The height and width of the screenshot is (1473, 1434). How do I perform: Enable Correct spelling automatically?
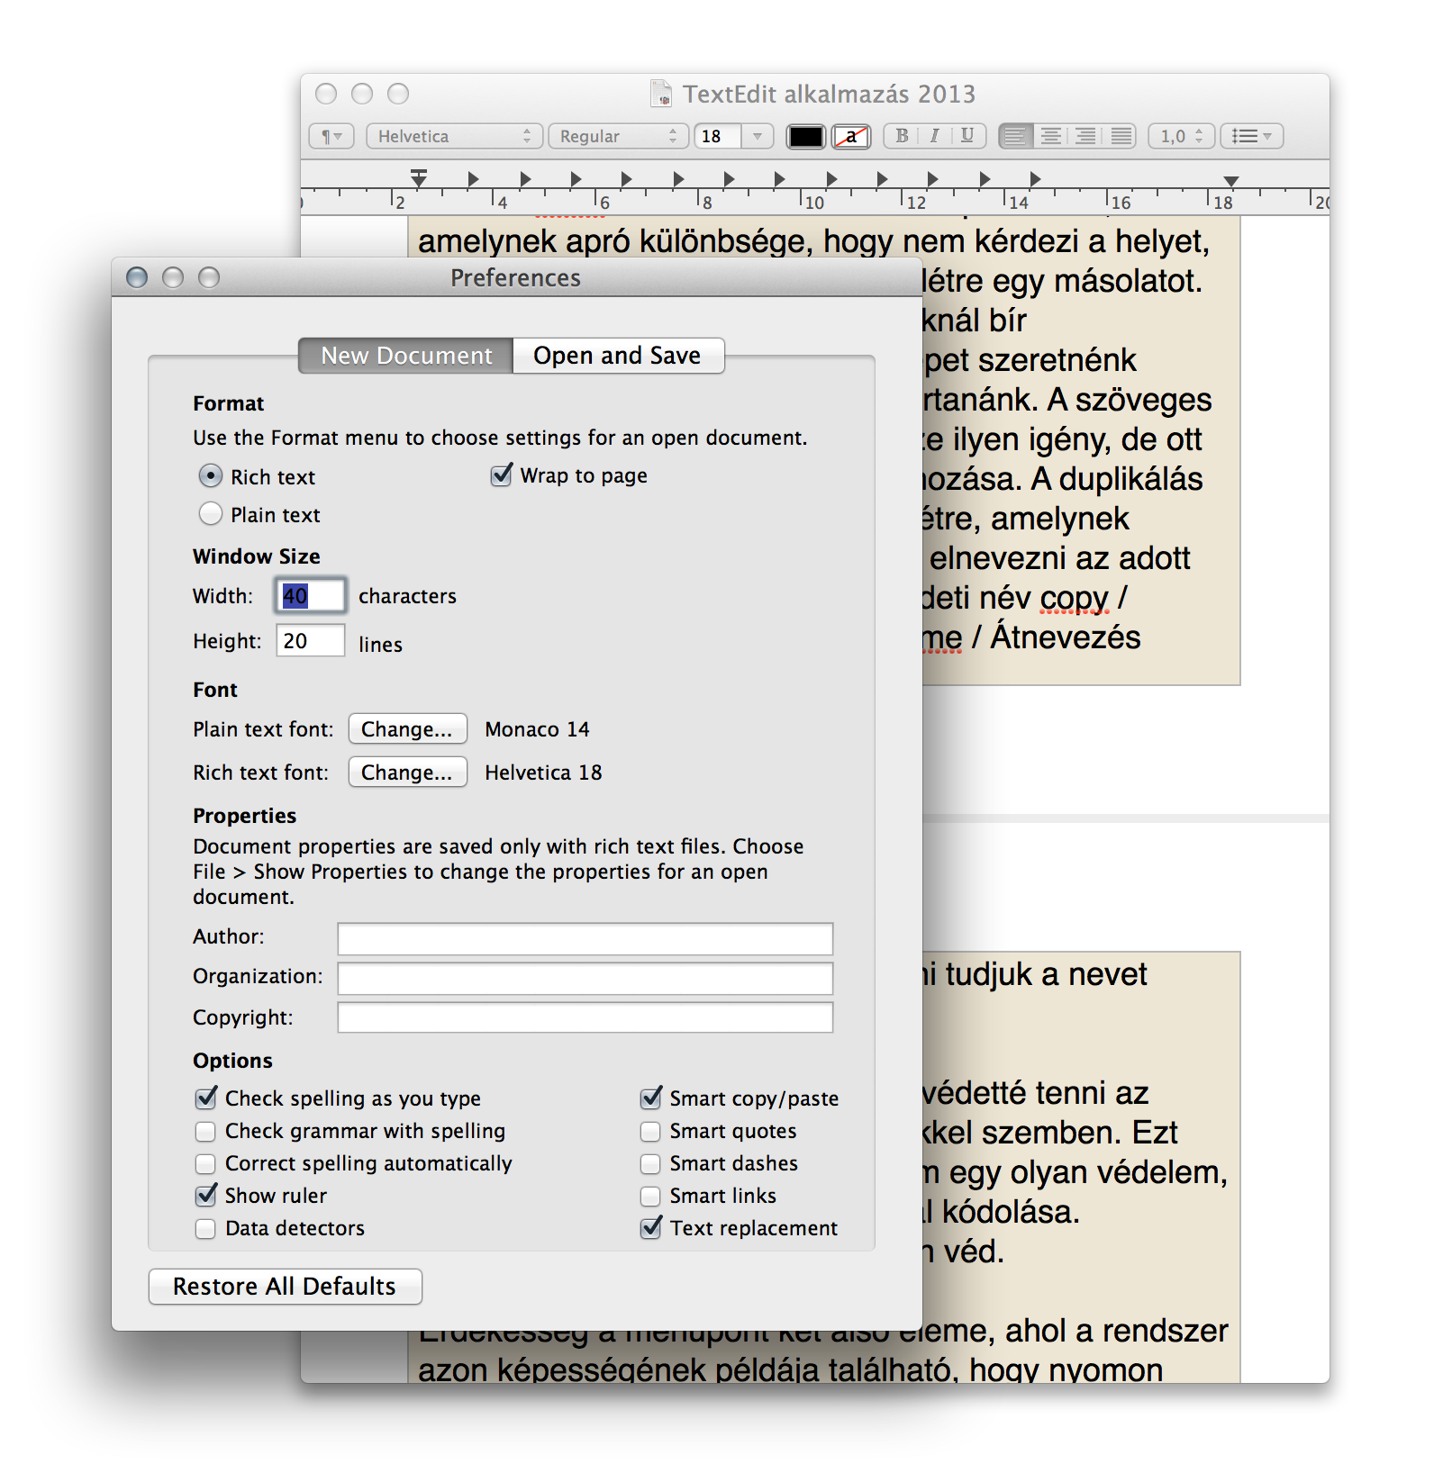206,1163
